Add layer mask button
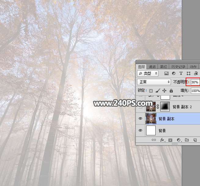 coord(170,140)
